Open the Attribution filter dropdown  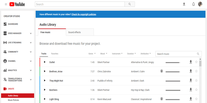point(146,54)
